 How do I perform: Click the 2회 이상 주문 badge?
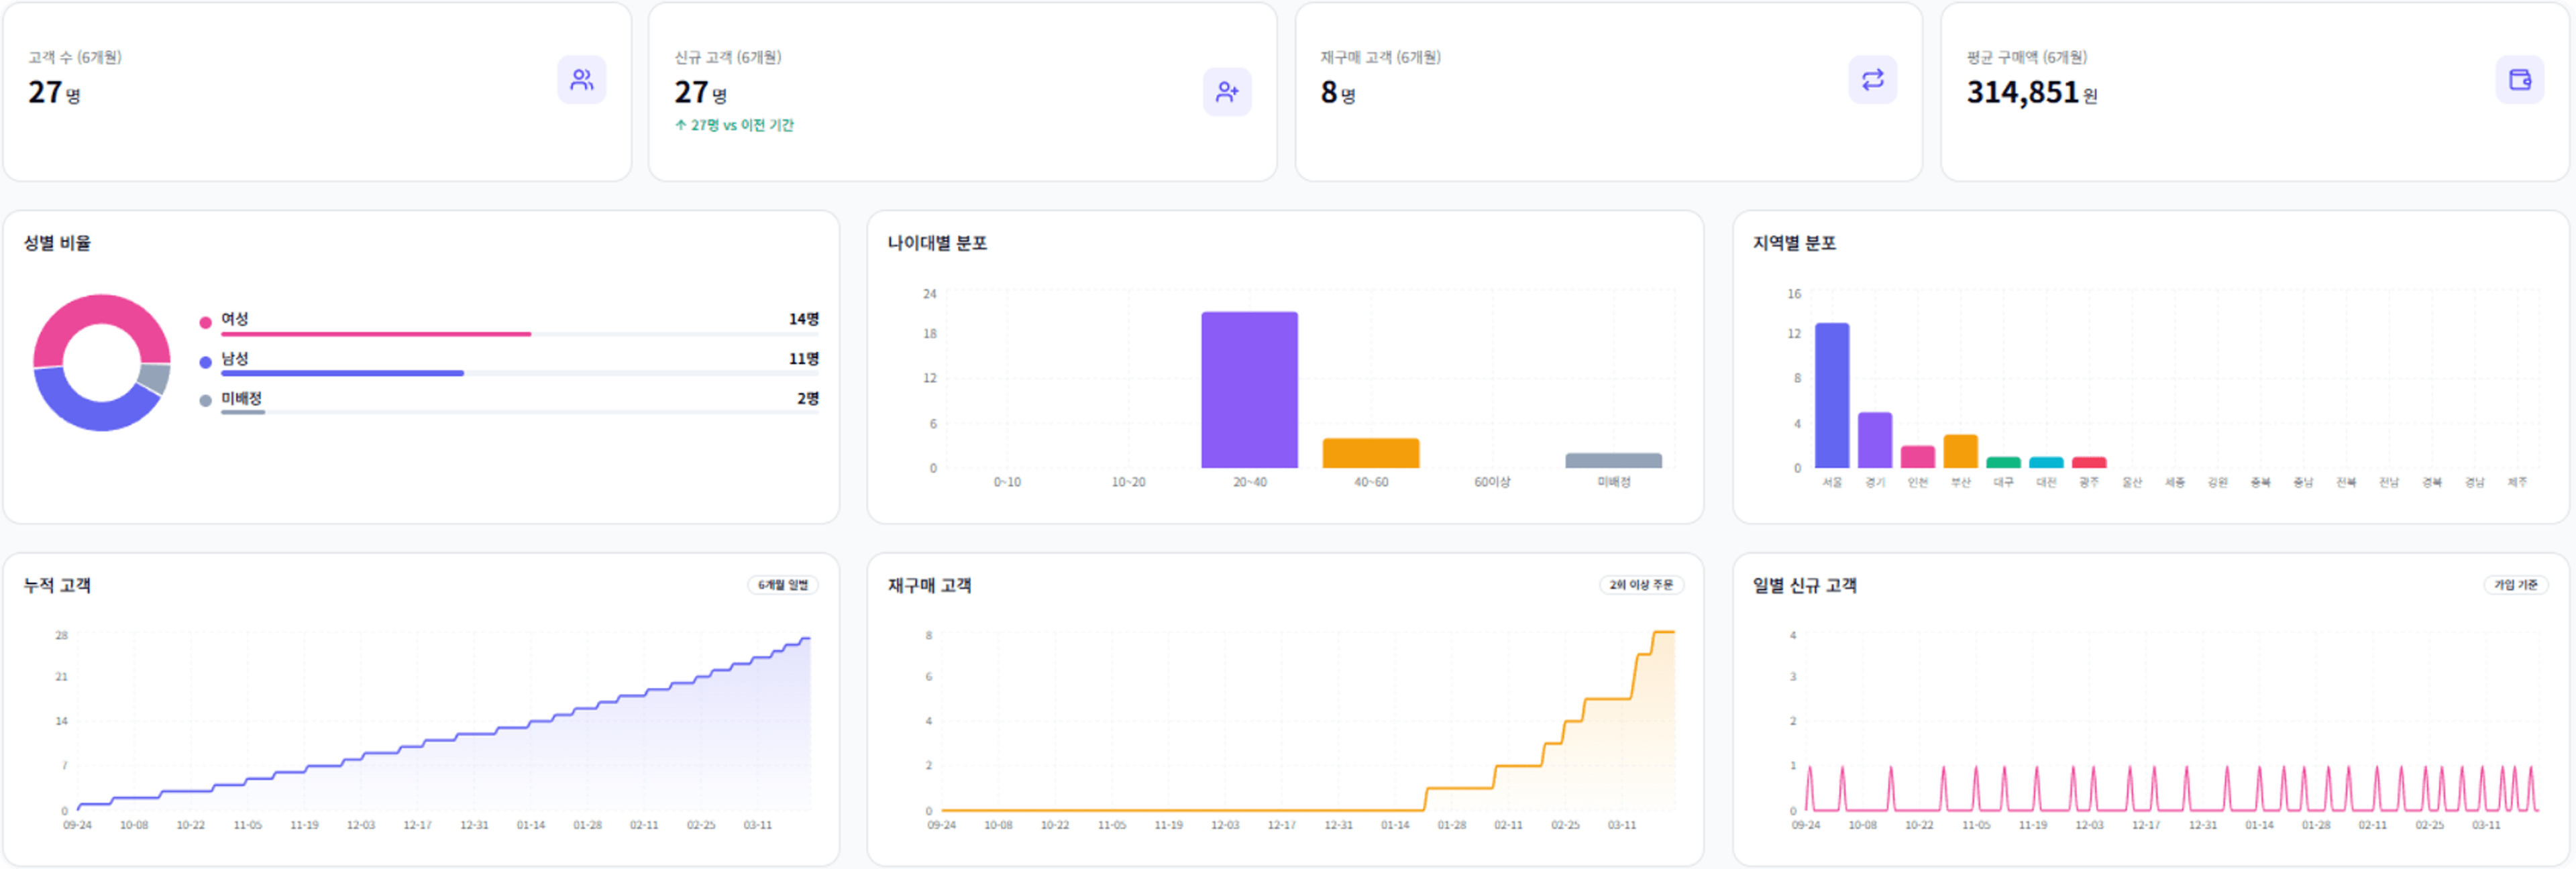(1641, 585)
